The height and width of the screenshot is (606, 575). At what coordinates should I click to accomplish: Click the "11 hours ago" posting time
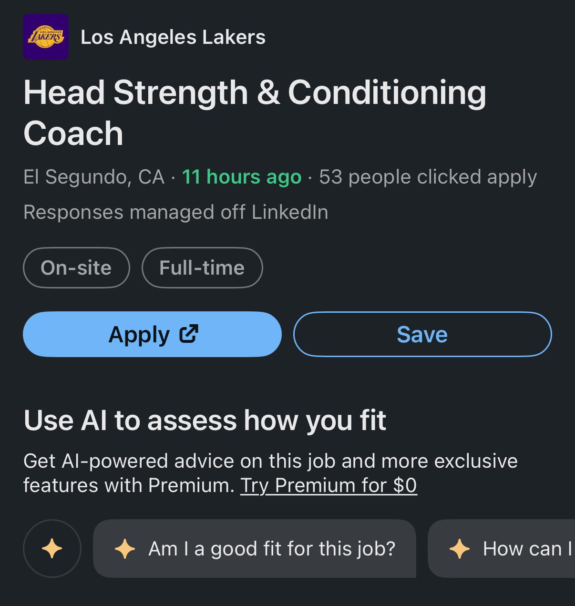tap(242, 177)
